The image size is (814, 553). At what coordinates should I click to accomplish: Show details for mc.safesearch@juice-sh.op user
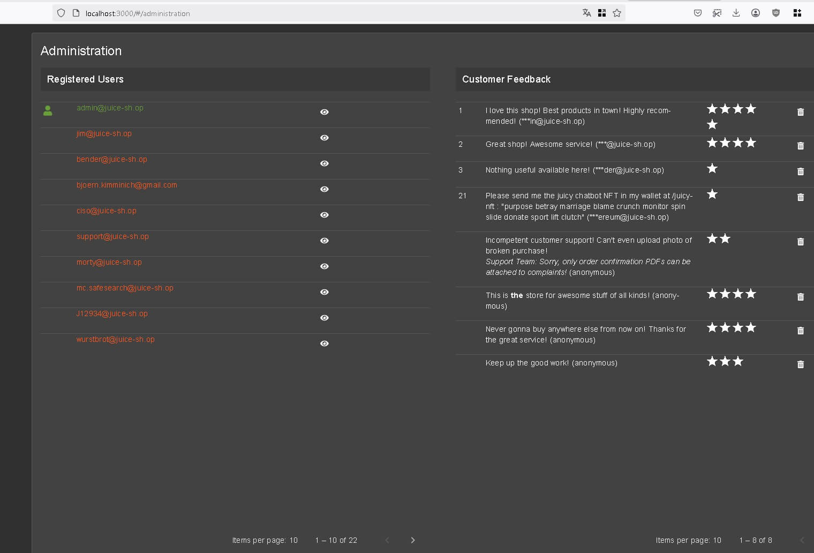(x=324, y=292)
